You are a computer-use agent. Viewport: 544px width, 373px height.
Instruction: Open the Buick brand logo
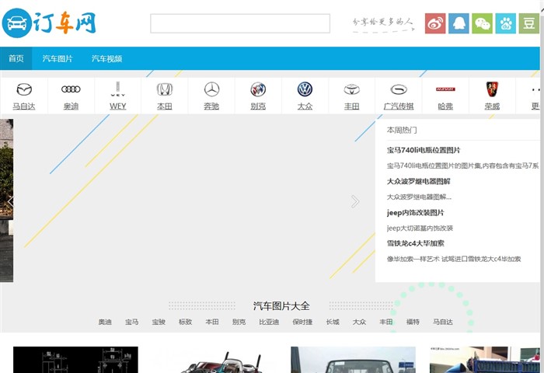258,89
